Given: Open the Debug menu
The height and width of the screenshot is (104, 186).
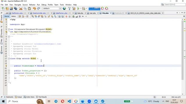Looking at the screenshot, I should (x=44, y=5).
